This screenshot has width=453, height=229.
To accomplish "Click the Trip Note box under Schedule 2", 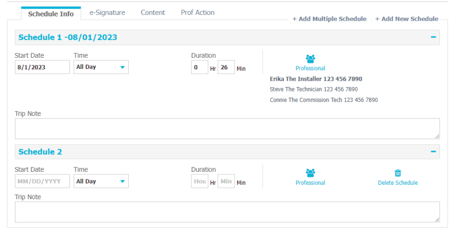I will pos(227,212).
